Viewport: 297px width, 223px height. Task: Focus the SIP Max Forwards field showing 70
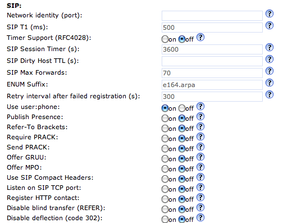click(212, 73)
